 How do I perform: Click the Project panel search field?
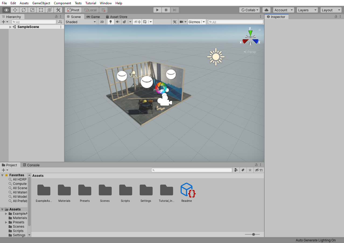pos(192,170)
